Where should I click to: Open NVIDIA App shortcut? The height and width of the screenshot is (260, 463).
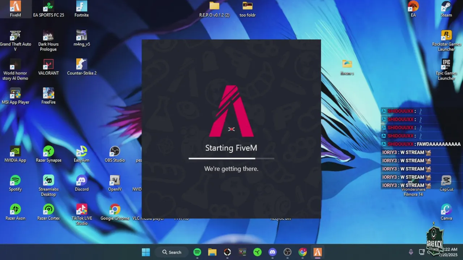(15, 154)
